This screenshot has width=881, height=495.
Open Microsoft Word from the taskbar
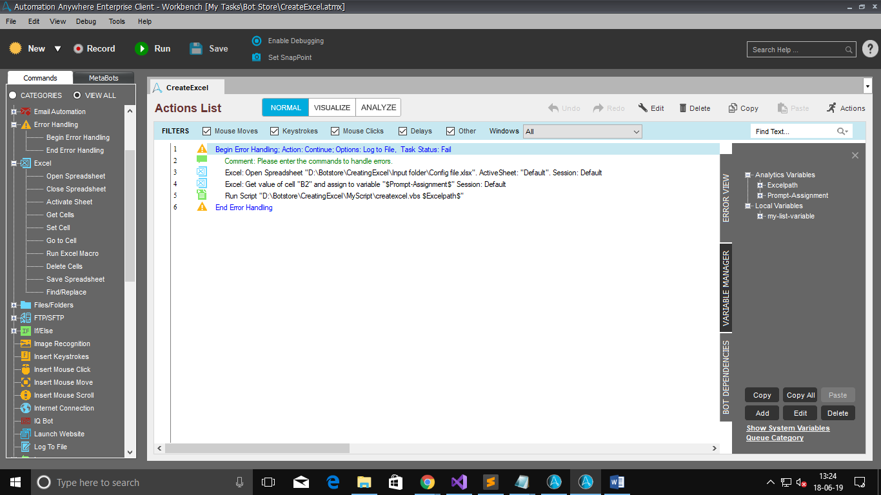pyautogui.click(x=617, y=482)
